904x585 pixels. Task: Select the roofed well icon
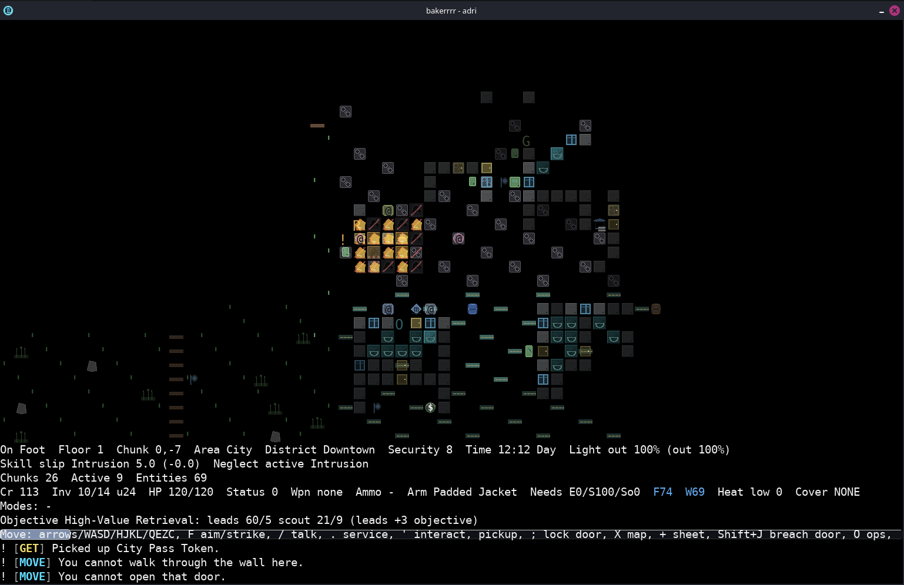click(x=600, y=224)
